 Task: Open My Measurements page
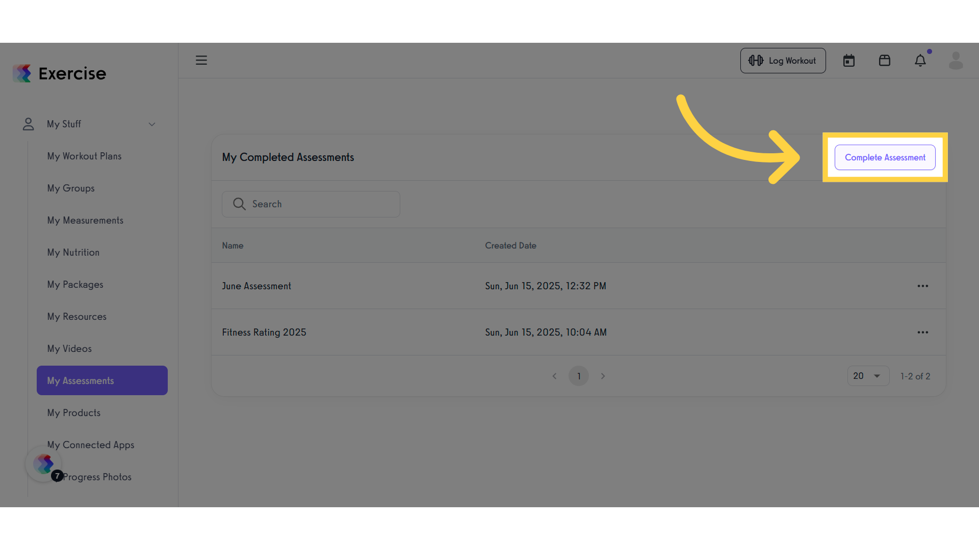85,221
